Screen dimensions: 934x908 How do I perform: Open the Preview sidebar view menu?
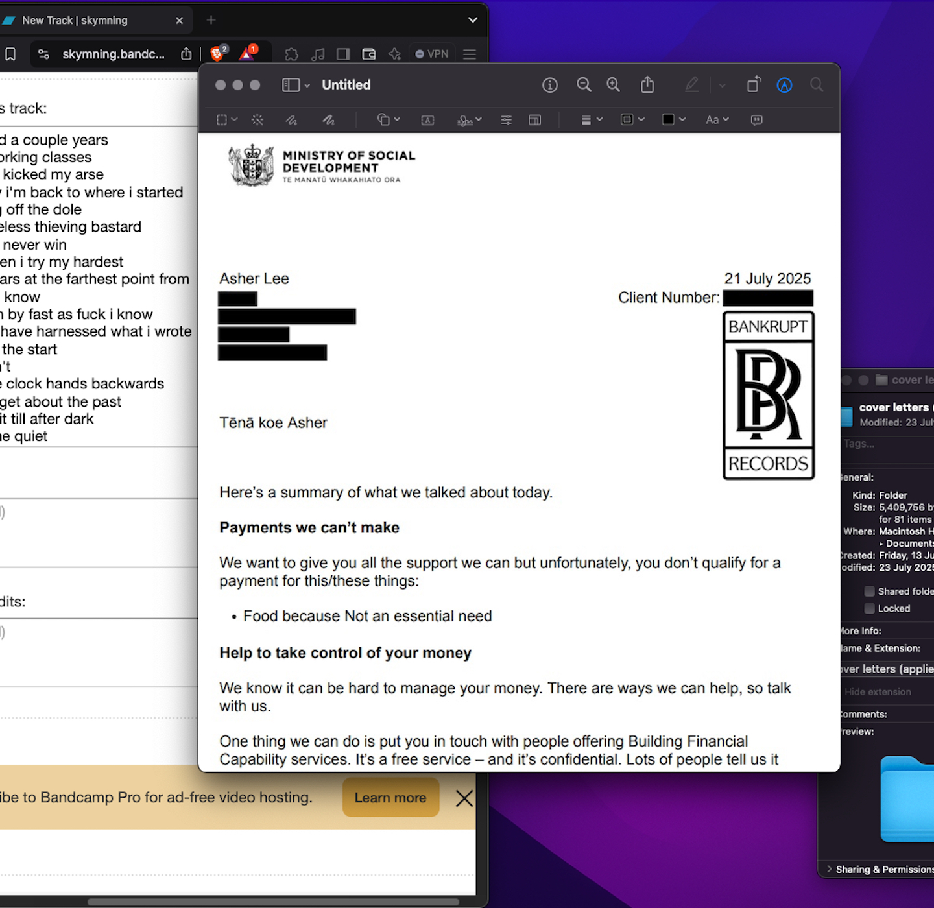(x=296, y=85)
